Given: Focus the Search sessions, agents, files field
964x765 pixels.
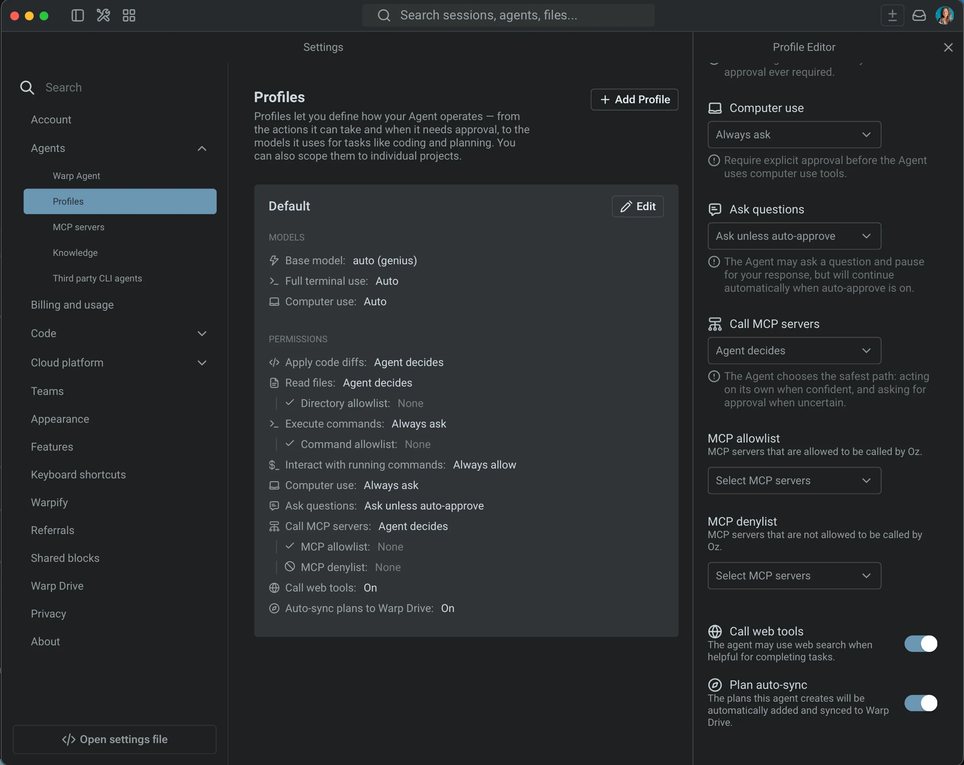Looking at the screenshot, I should coord(508,16).
